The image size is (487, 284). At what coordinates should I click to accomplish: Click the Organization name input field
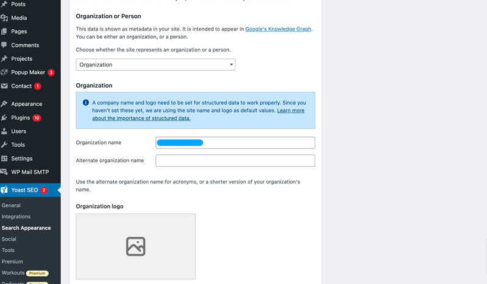tap(235, 143)
